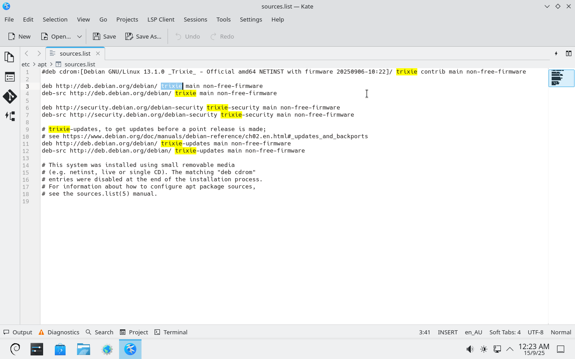The image size is (575, 359).
Task: Expand the Open recent files arrow
Action: click(x=80, y=36)
